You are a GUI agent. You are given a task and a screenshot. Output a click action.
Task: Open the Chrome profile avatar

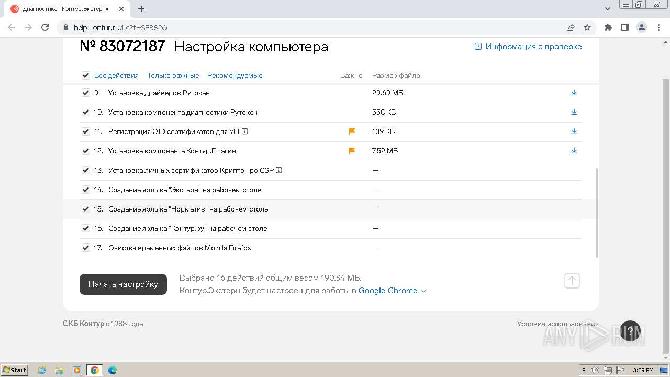pyautogui.click(x=642, y=27)
